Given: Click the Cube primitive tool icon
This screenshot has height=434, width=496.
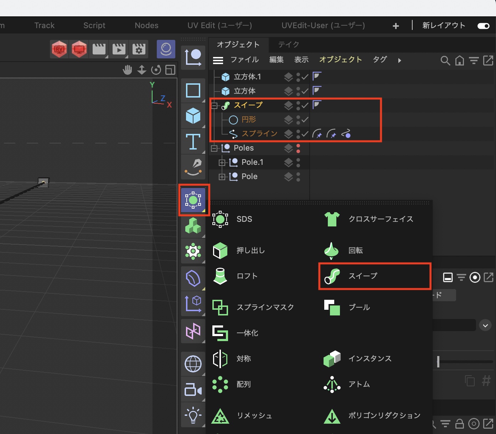Looking at the screenshot, I should click(193, 116).
